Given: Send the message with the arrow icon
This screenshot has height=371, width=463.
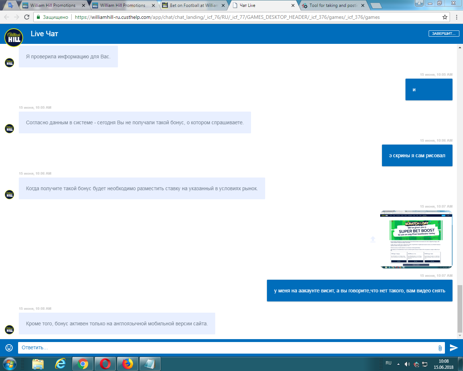Looking at the screenshot, I should point(454,348).
